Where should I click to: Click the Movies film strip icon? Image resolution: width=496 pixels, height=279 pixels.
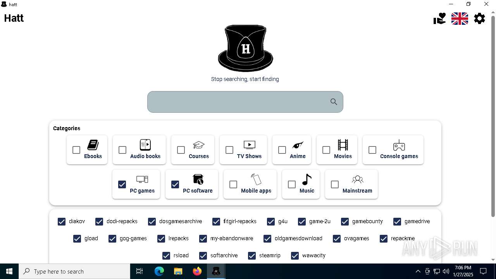[x=343, y=145]
